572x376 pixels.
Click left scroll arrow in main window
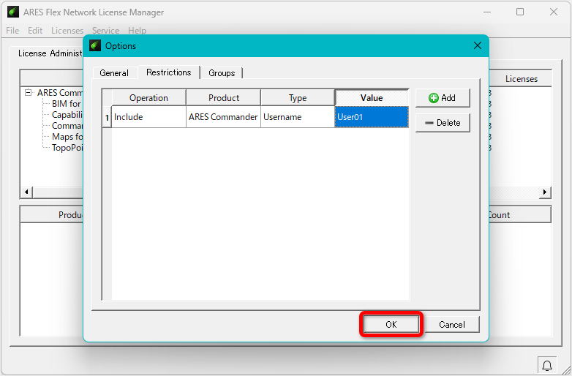click(26, 192)
